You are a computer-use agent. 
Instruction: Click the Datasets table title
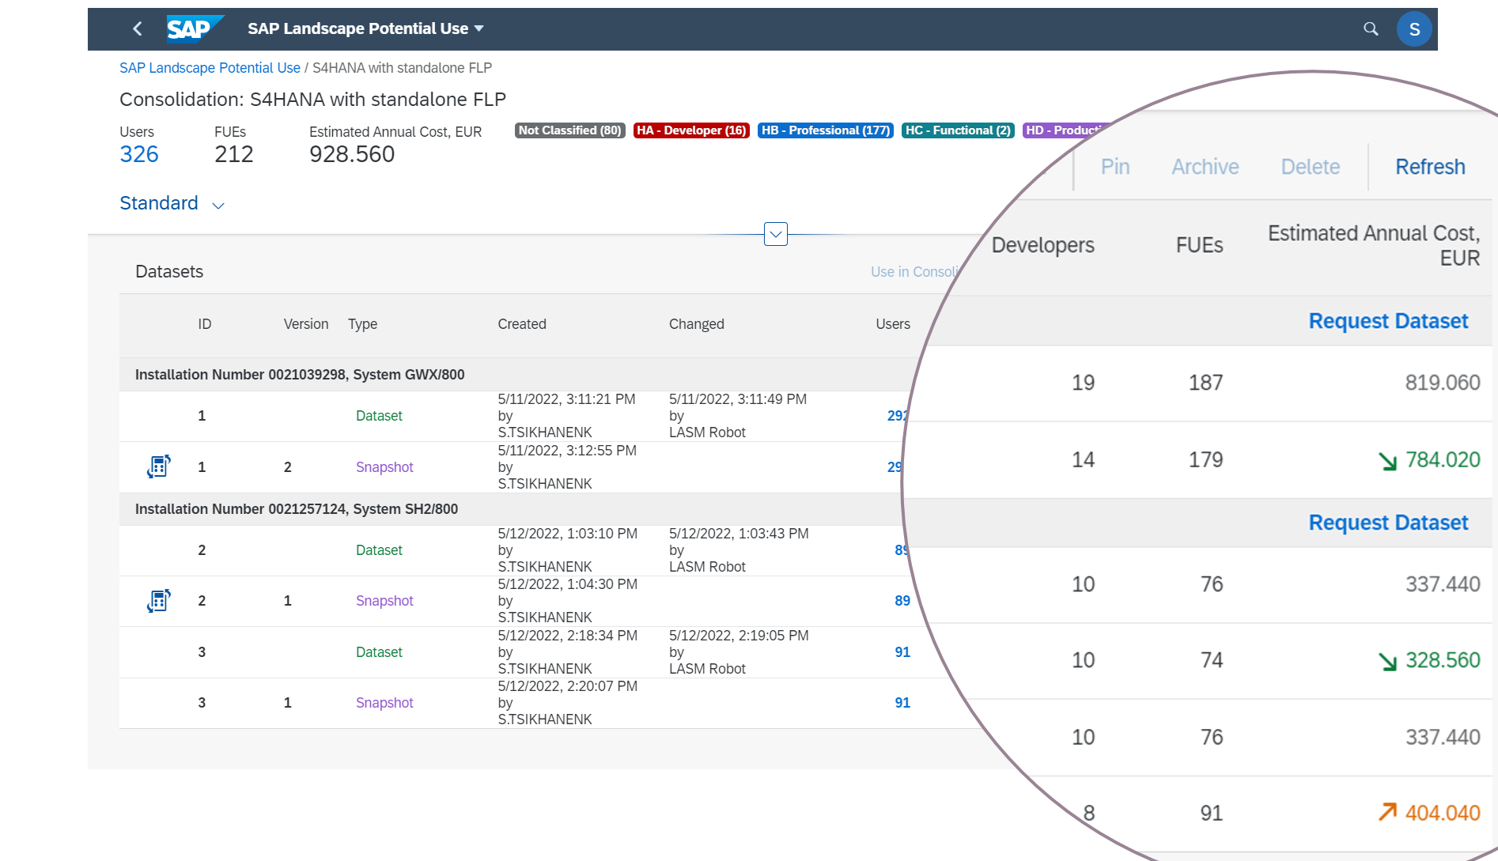pos(169,271)
